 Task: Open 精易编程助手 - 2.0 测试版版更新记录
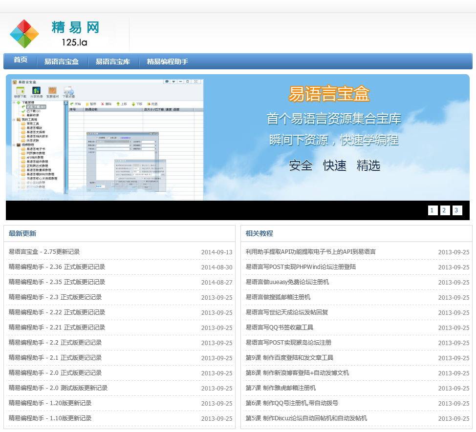tap(58, 388)
